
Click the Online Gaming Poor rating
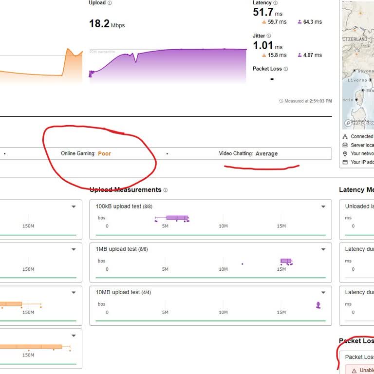104,153
